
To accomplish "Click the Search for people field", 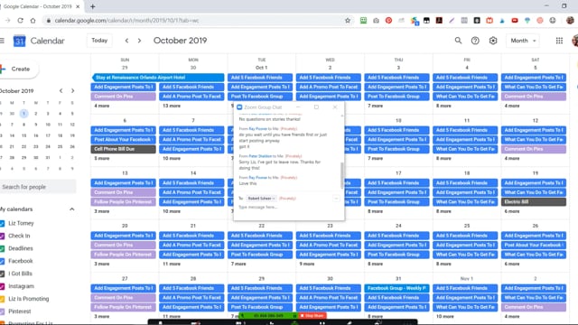I will (38, 187).
